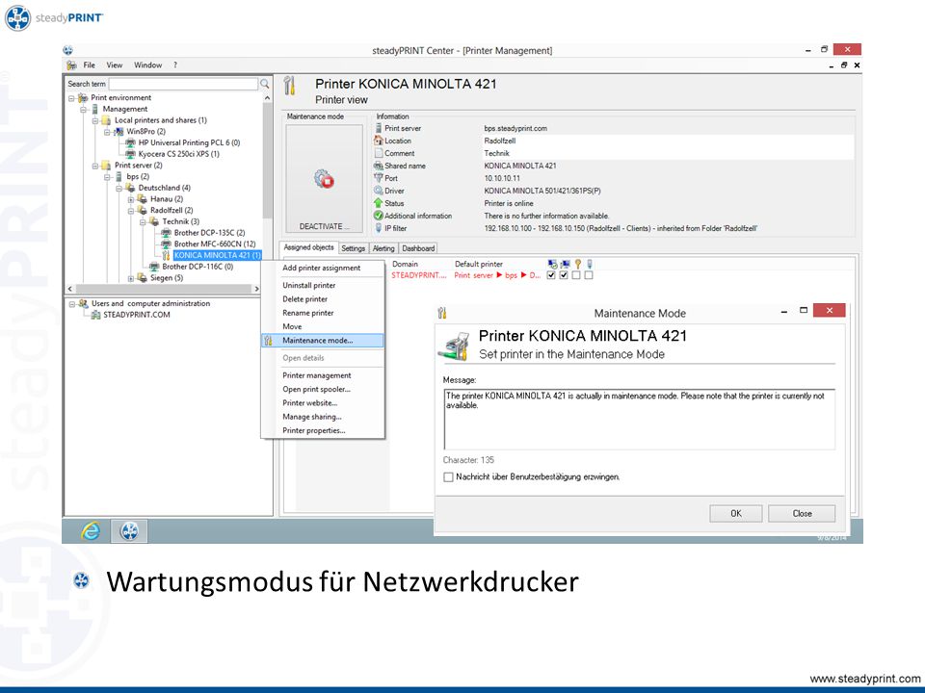This screenshot has width=925, height=693.
Task: Click the bps server icon
Action: coord(119,177)
